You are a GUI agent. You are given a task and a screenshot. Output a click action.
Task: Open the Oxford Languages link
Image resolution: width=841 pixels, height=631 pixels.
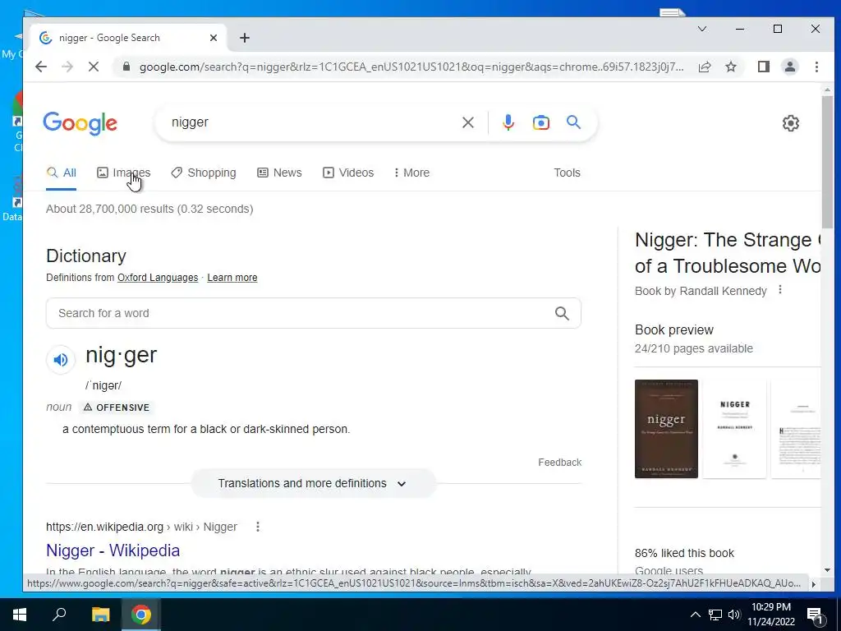pyautogui.click(x=158, y=278)
